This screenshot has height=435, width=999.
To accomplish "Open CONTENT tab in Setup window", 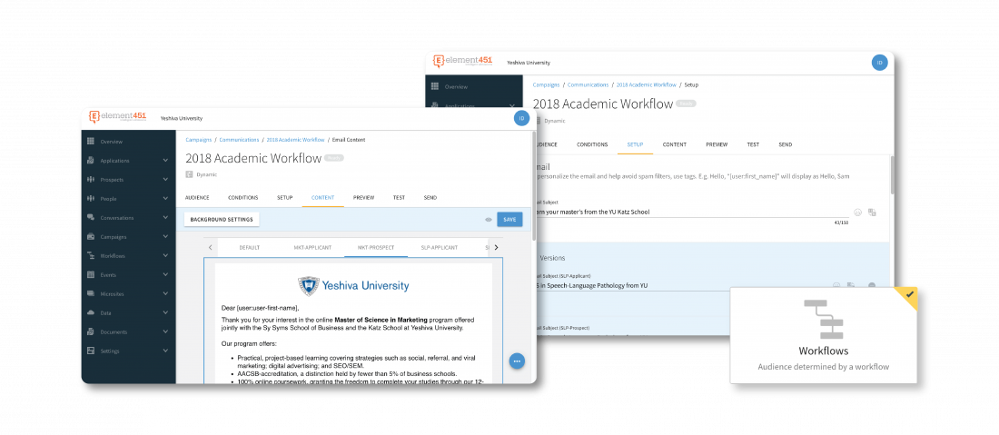I will 675,144.
